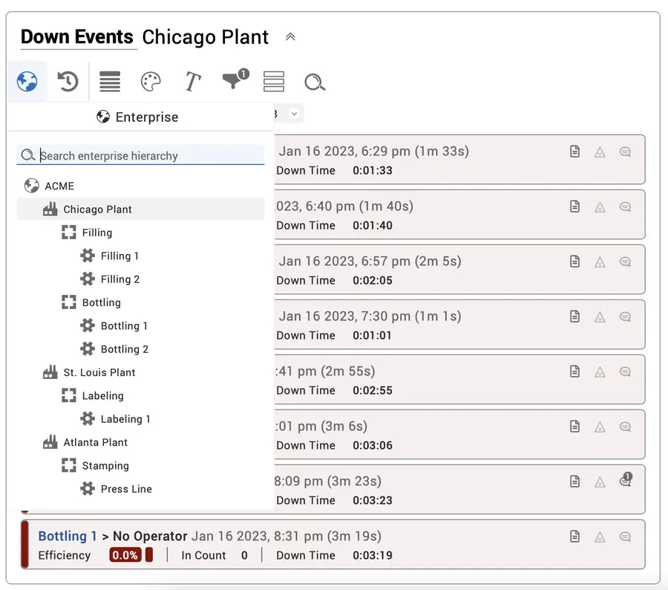Open comment bubble with badge, 8:09 pm event
The width and height of the screenshot is (668, 590).
pyautogui.click(x=626, y=480)
